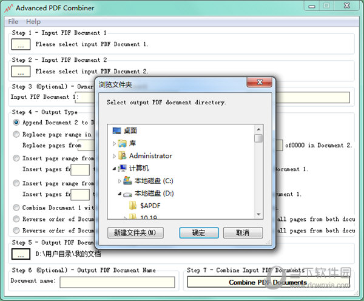Viewport: 364px width, 301px height.
Task: Browse for Step 5 output directory
Action: [21, 254]
